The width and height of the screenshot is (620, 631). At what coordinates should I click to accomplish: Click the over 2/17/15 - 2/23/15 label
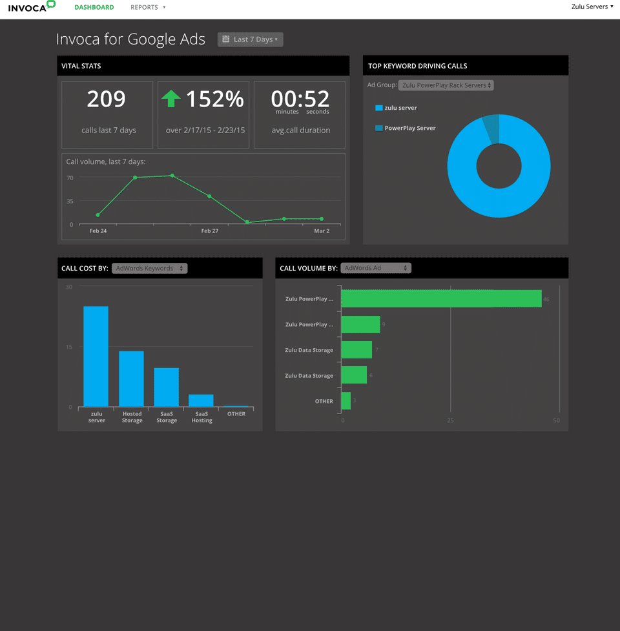coord(205,130)
